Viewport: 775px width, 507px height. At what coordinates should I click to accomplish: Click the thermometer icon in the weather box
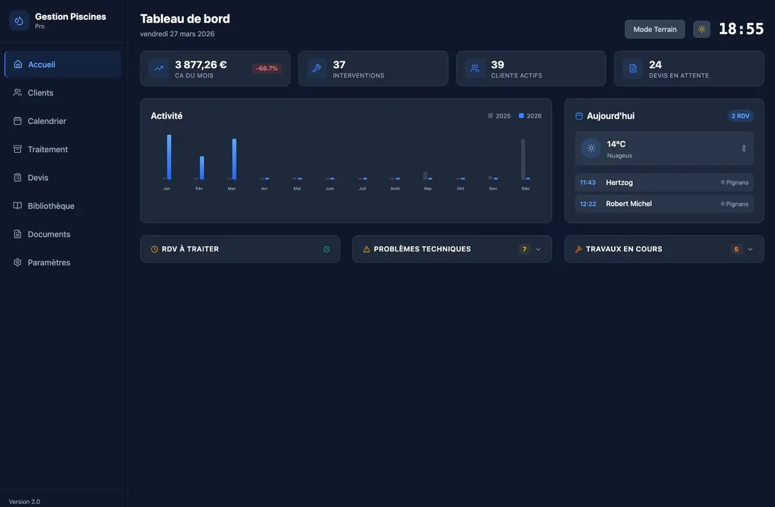pyautogui.click(x=743, y=149)
